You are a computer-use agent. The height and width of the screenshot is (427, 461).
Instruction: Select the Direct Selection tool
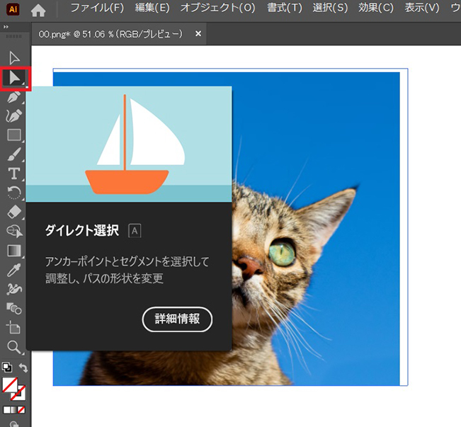14,78
